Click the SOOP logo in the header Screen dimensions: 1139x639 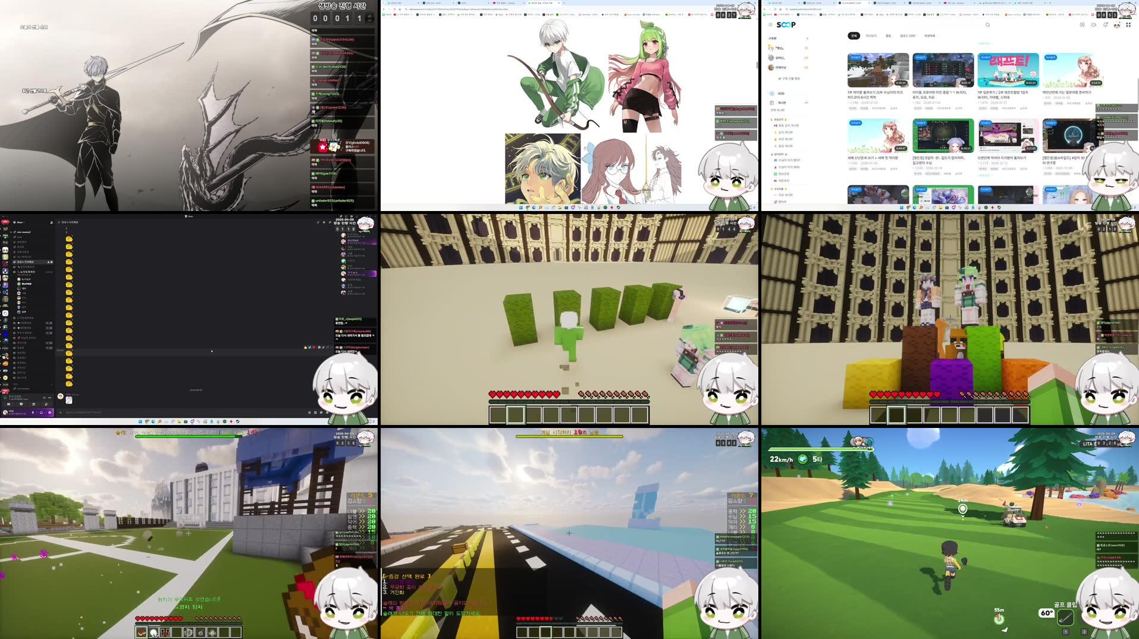(786, 25)
